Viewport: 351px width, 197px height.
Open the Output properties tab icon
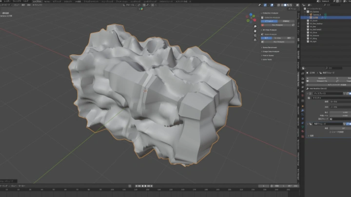303,83
